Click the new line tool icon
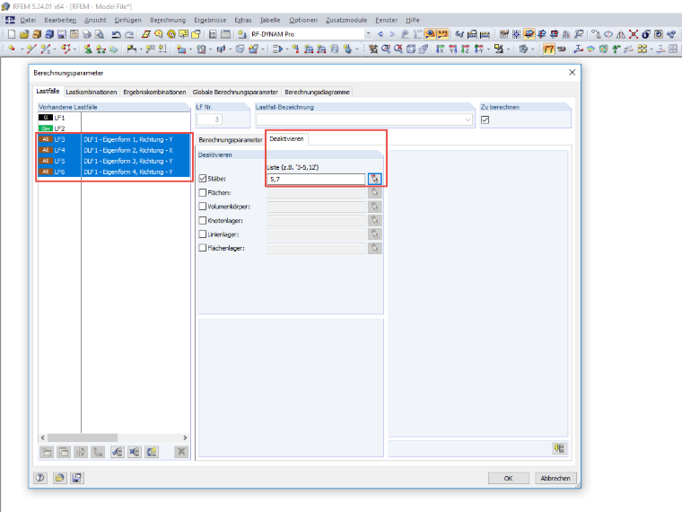Image resolution: width=682 pixels, height=512 pixels. tap(31, 49)
